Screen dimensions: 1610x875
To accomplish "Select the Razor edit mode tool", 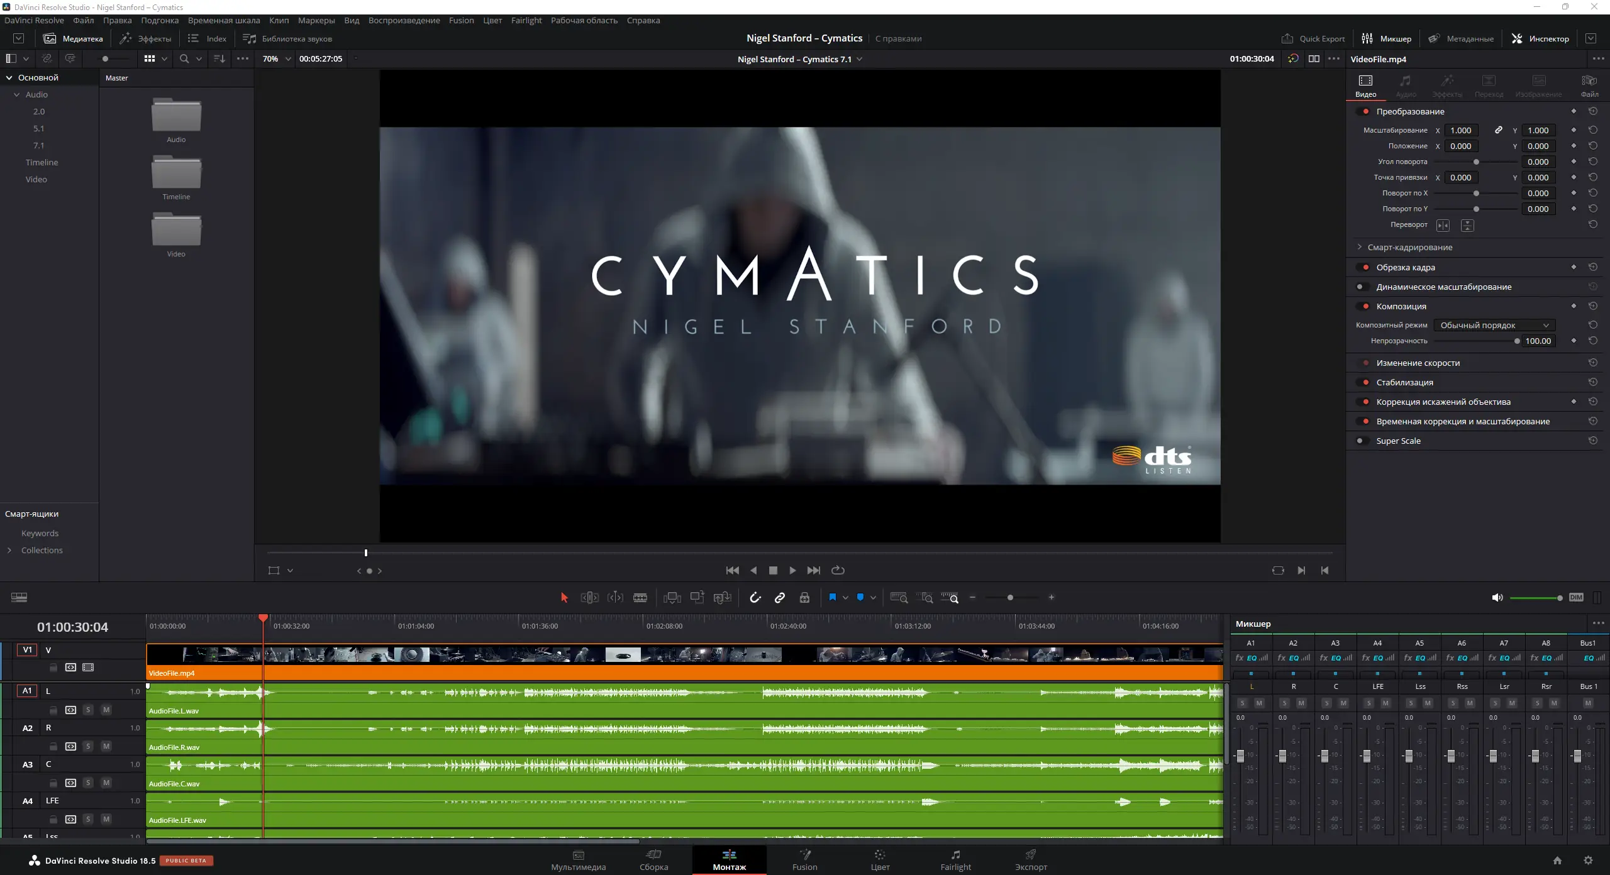I will [640, 597].
